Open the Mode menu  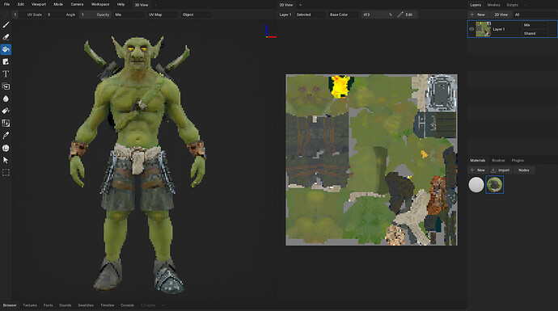[58, 5]
